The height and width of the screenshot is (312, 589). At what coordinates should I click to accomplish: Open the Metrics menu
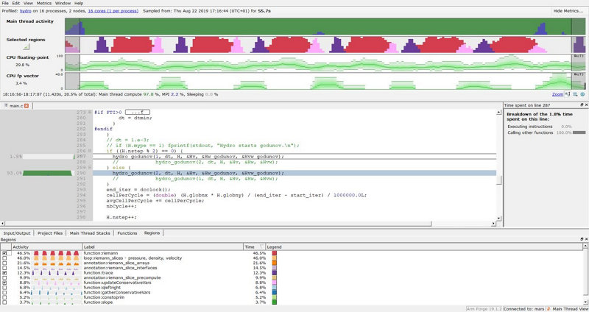[x=44, y=3]
